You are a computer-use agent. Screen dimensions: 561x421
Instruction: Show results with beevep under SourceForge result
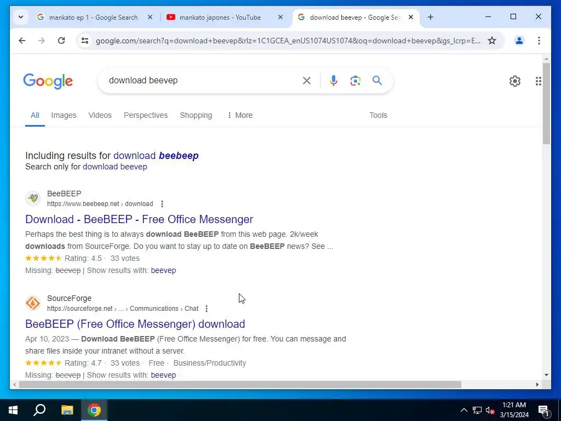(163, 375)
